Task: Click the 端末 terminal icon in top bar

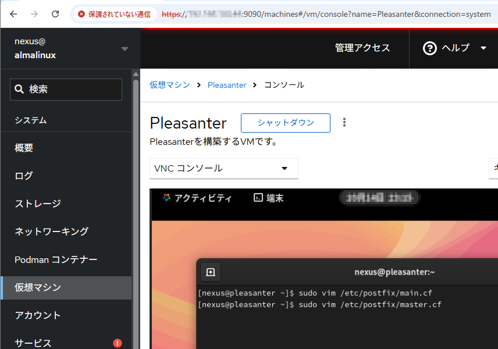Action: [258, 198]
